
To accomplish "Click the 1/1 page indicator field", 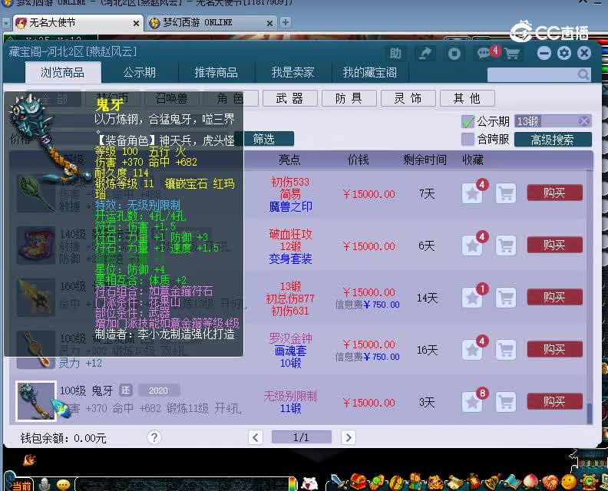I will (x=302, y=437).
